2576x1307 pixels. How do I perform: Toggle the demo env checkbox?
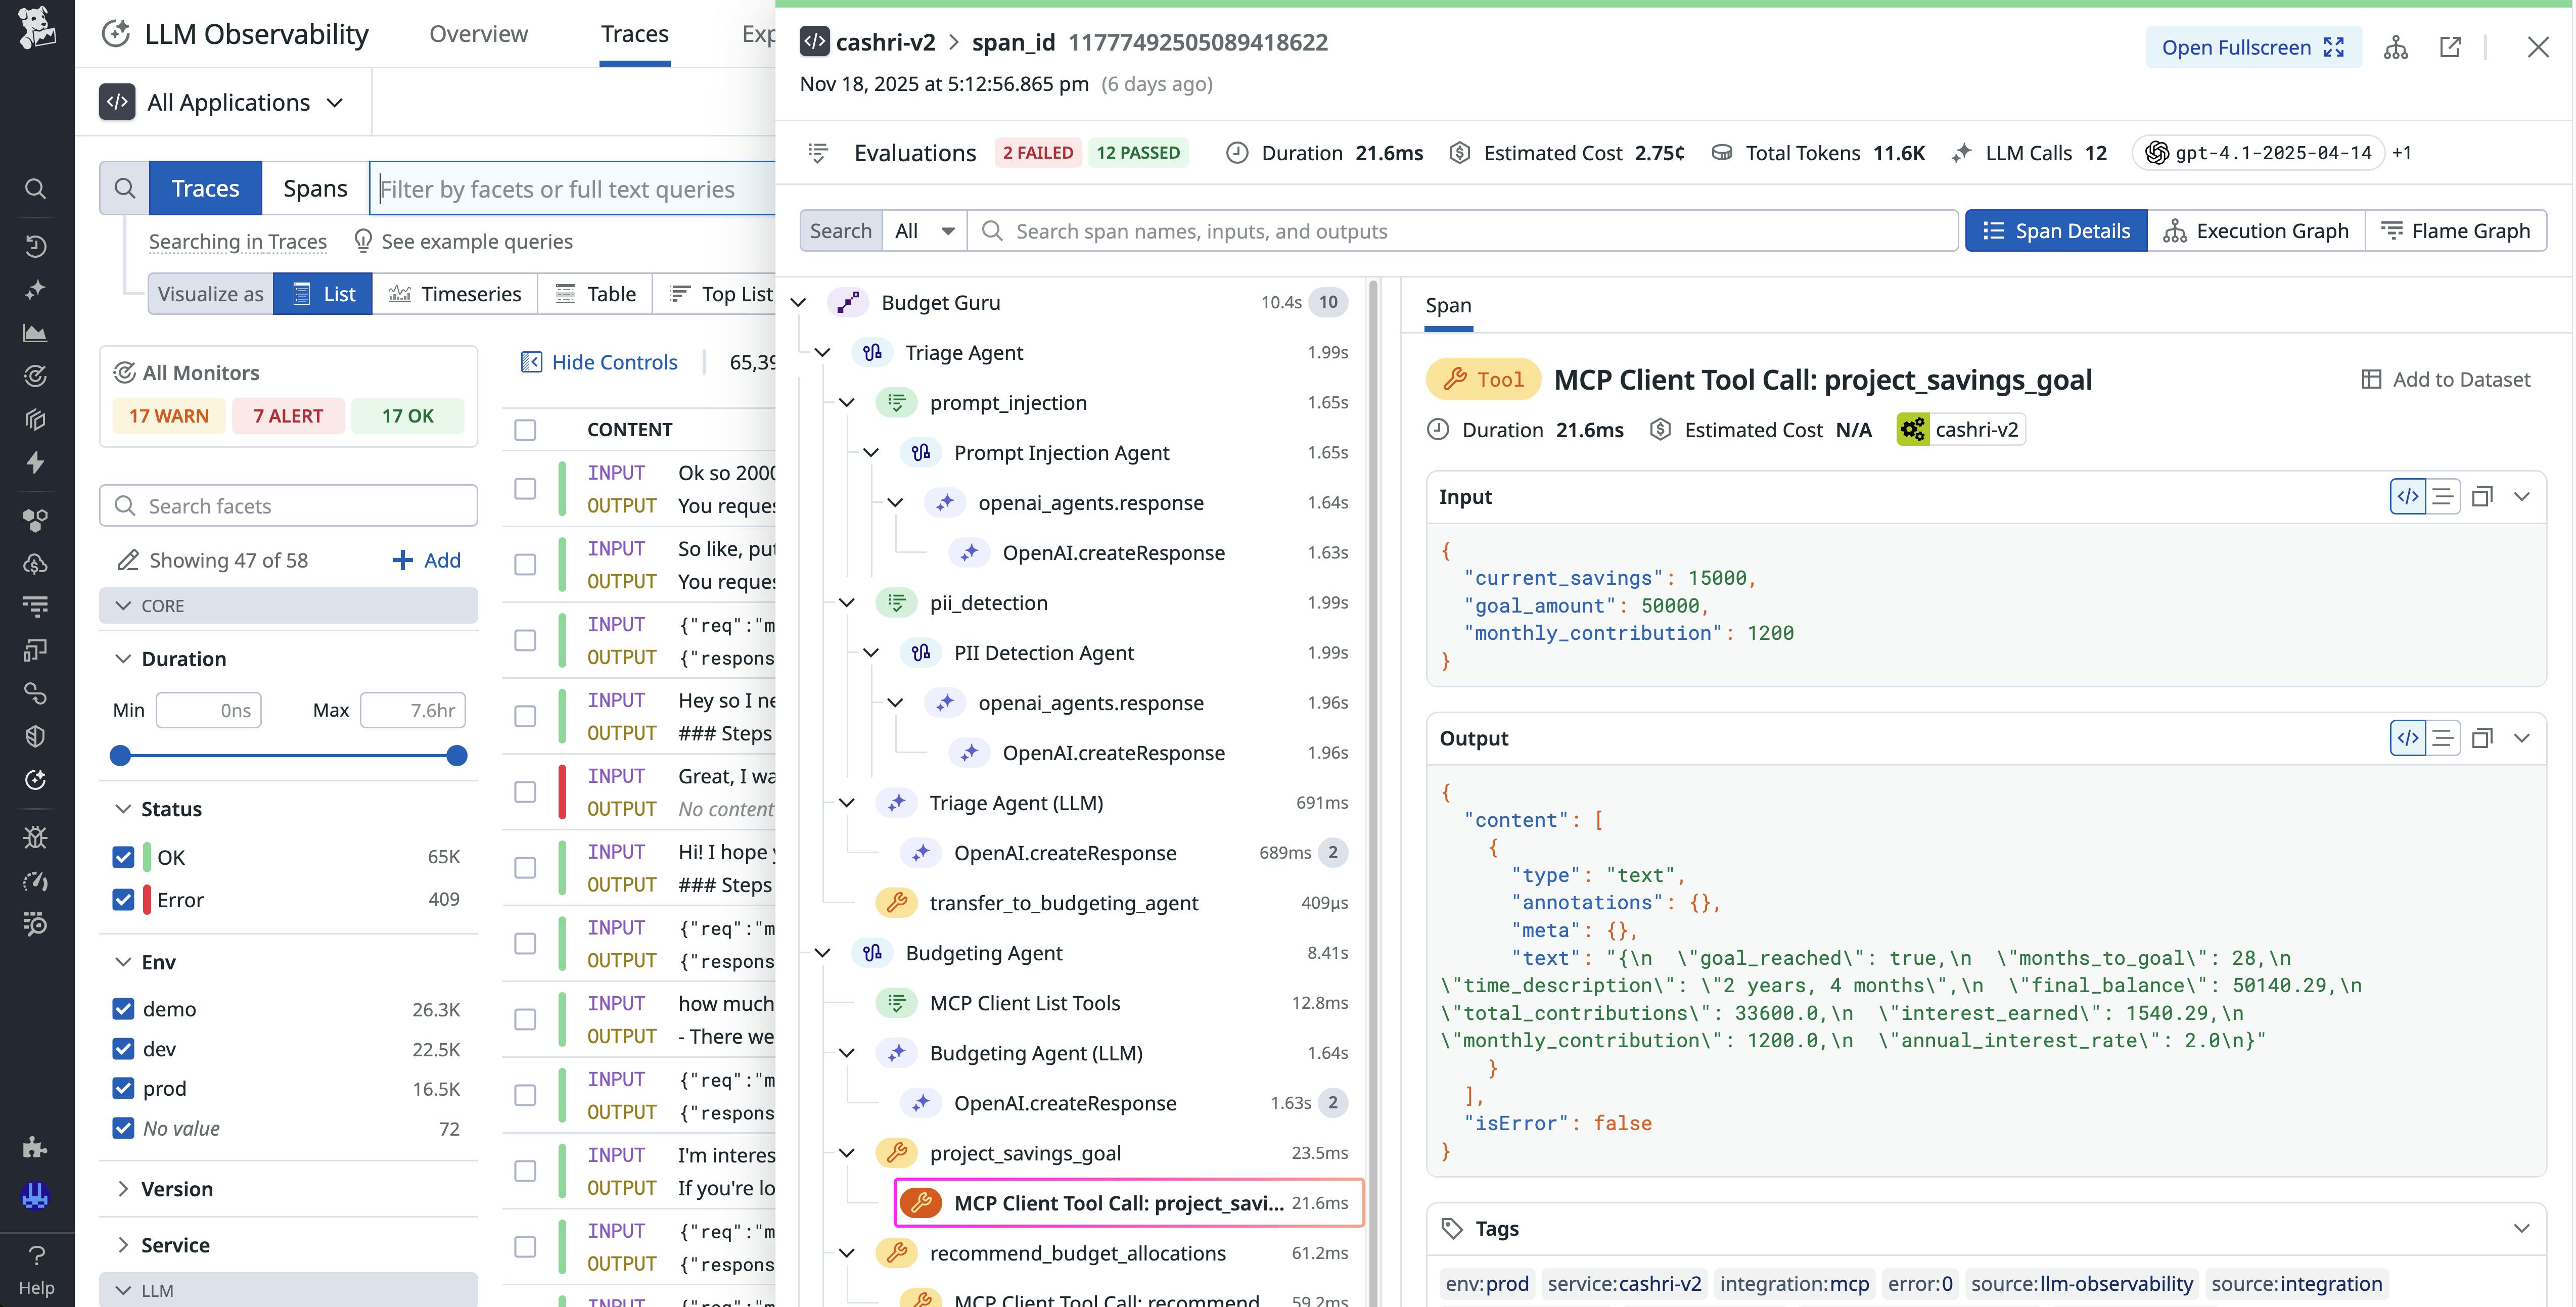click(x=123, y=1008)
